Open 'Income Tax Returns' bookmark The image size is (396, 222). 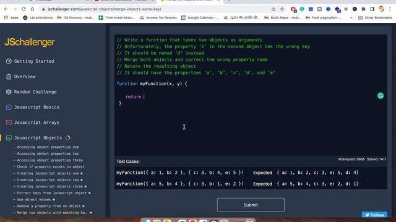pyautogui.click(x=158, y=18)
